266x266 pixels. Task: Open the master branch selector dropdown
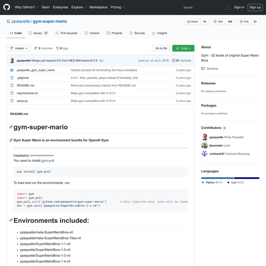19,48
